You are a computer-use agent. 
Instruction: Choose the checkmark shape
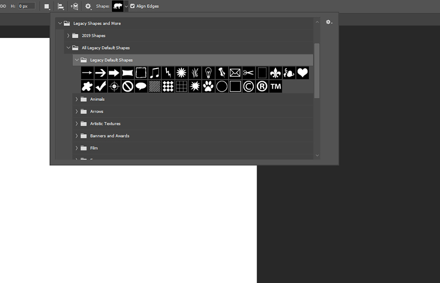[100, 86]
